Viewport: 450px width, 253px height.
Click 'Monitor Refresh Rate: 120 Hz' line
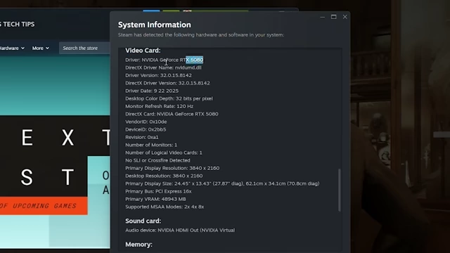point(160,106)
